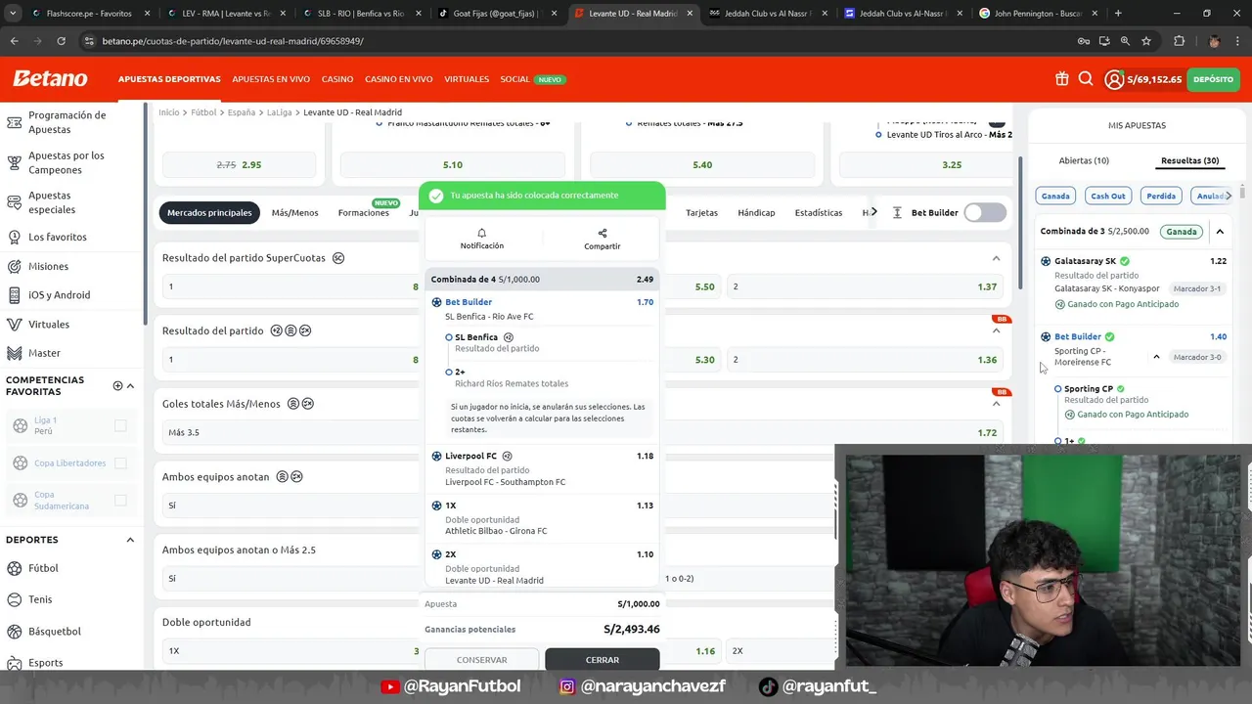Viewport: 1252px width, 704px height.
Task: Click the SuperCuotas icon beside Resultado del partido SuperCuotas
Action: pos(338,258)
